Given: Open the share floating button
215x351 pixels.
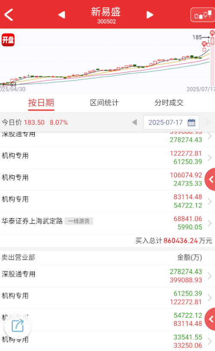Looking at the screenshot, I should (x=18, y=326).
